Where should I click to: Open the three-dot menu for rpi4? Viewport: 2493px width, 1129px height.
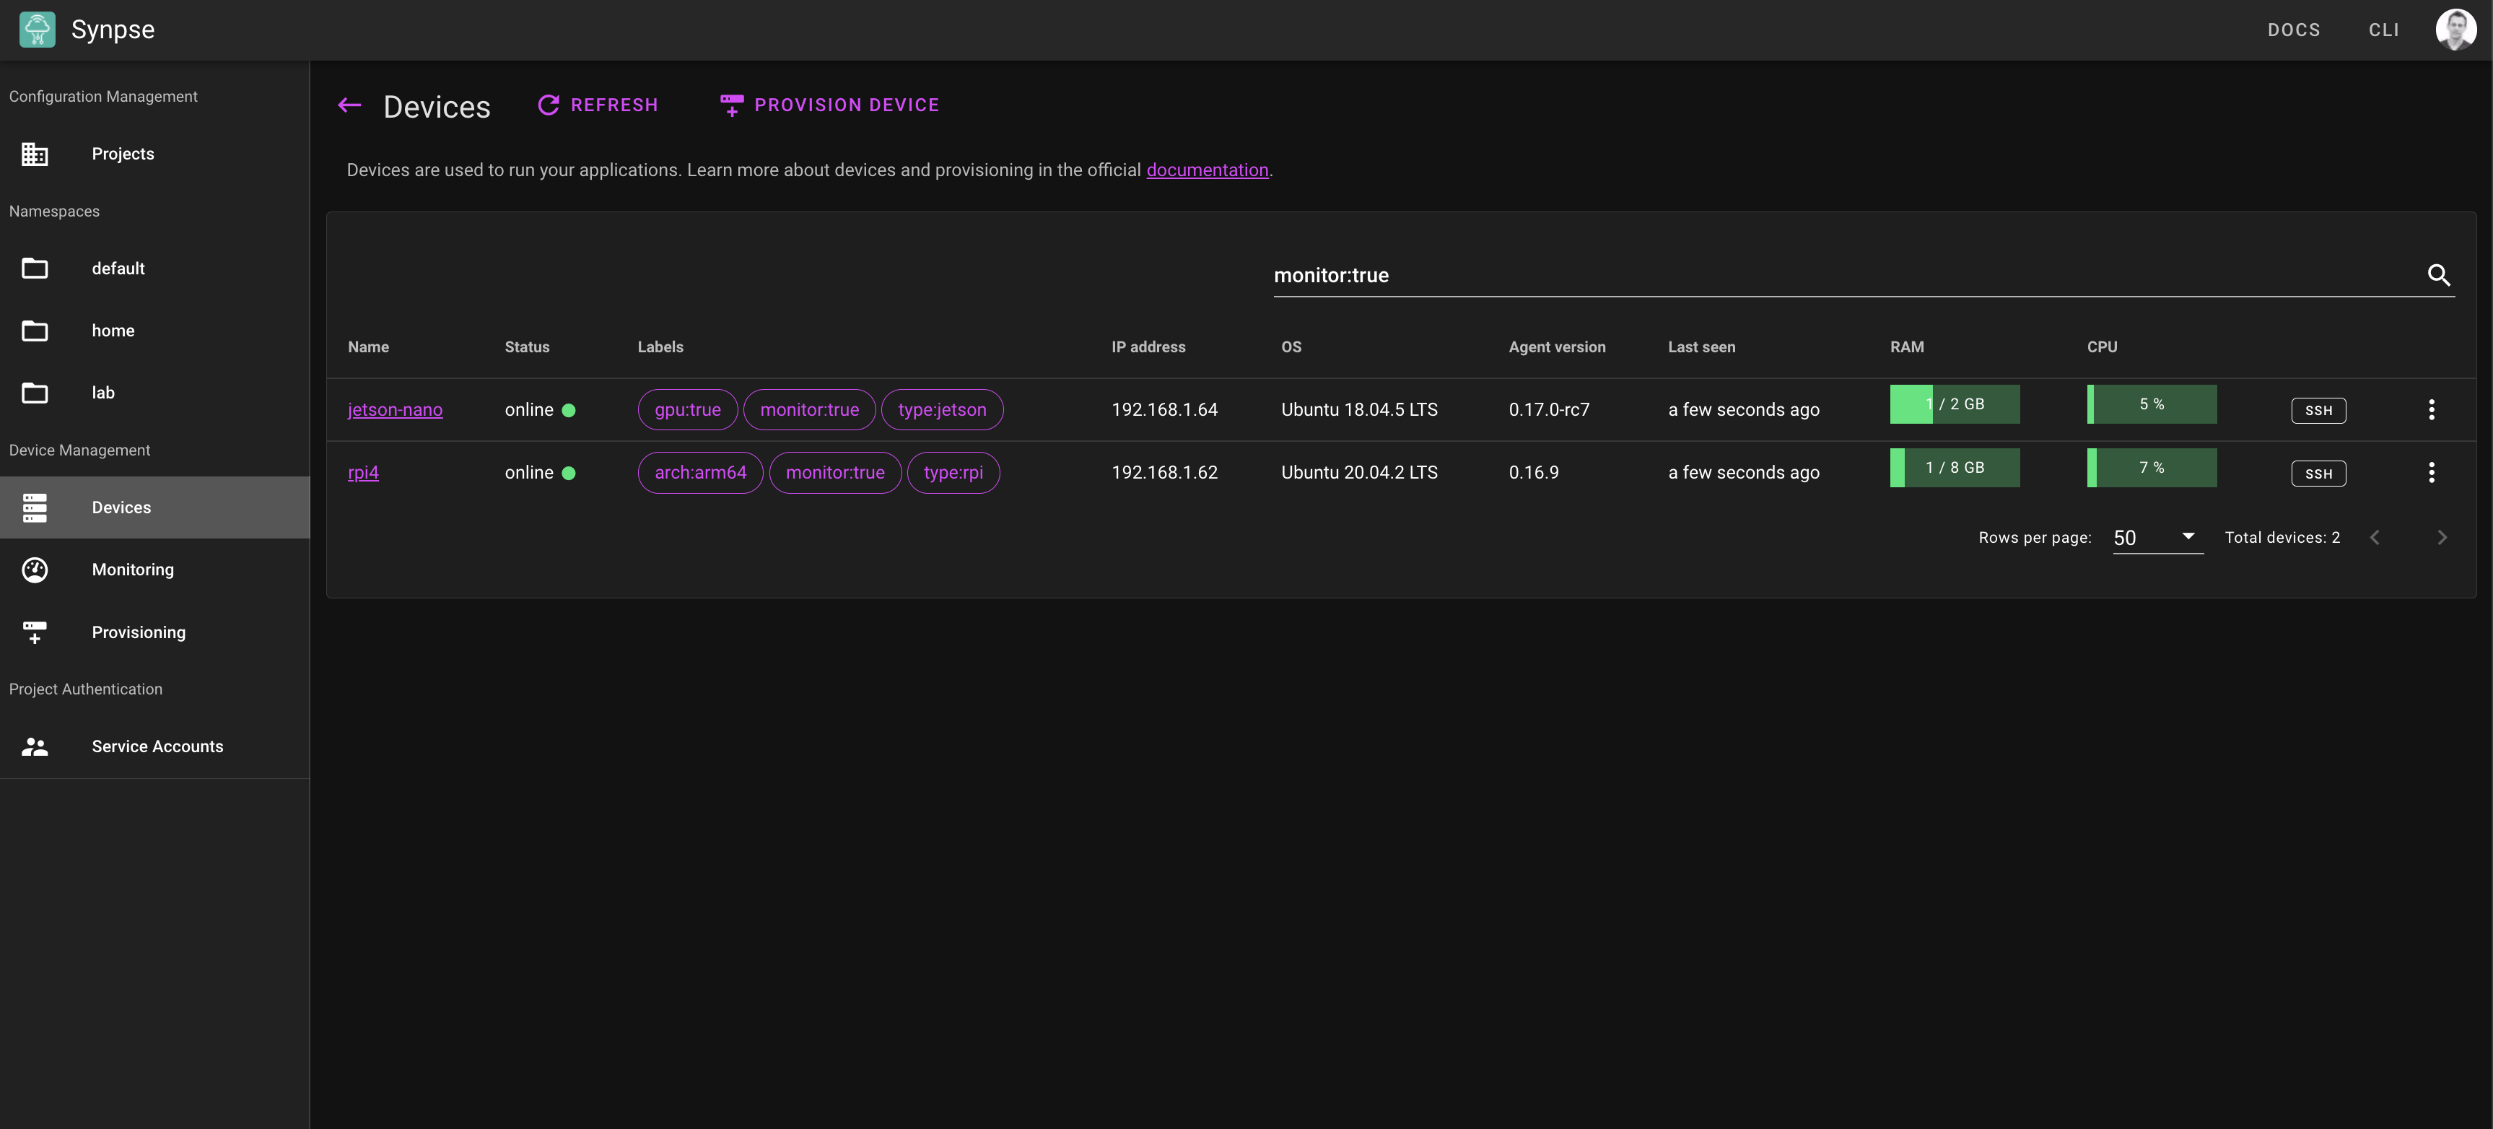coord(2431,473)
